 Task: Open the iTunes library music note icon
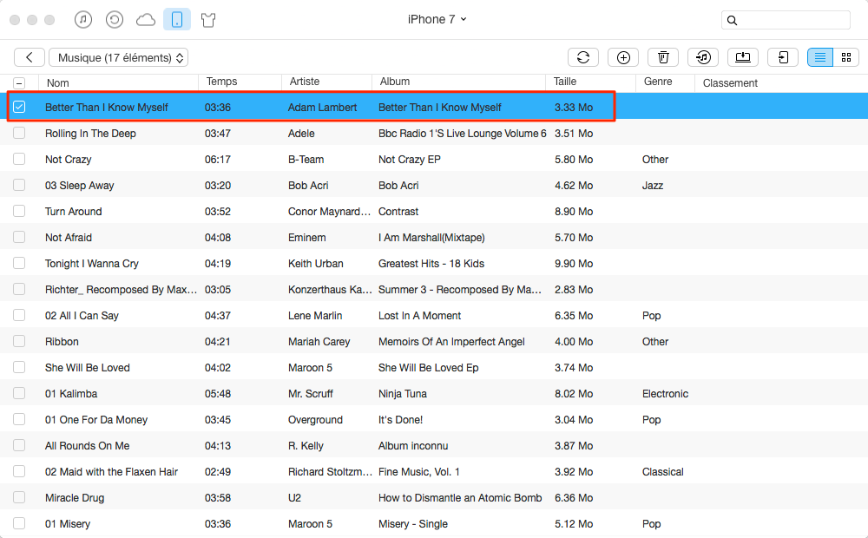pyautogui.click(x=83, y=20)
